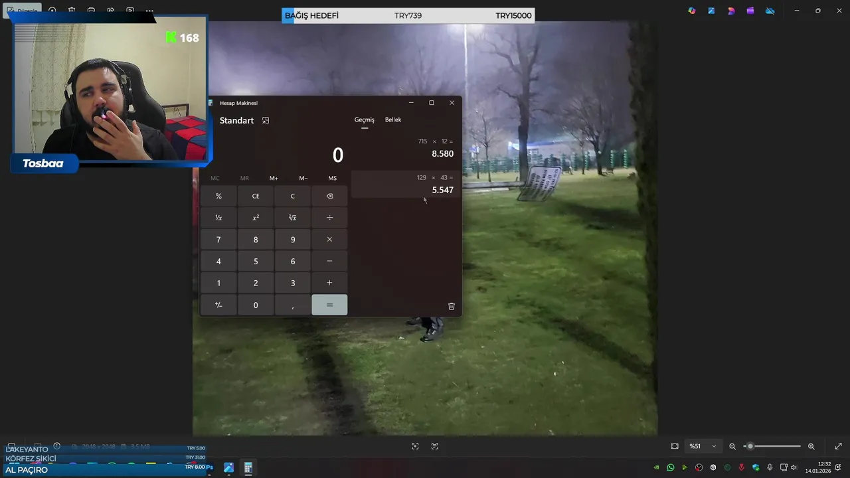Click digit 3 on the calculator

pyautogui.click(x=292, y=283)
